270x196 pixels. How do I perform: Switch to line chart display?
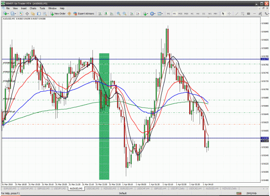click(x=112, y=13)
